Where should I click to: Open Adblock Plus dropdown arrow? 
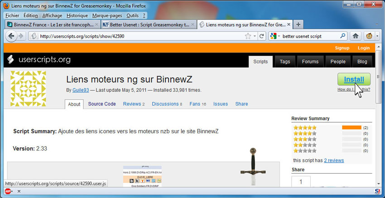(x=12, y=191)
